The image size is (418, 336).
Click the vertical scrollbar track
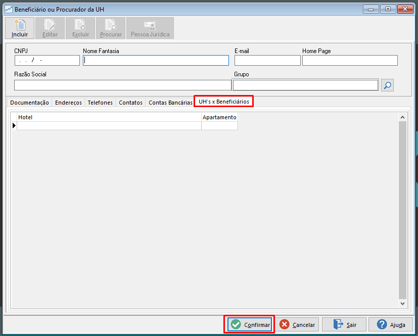click(402, 210)
